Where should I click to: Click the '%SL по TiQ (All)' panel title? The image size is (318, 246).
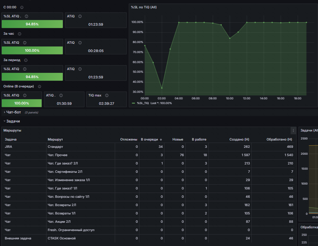(144, 7)
